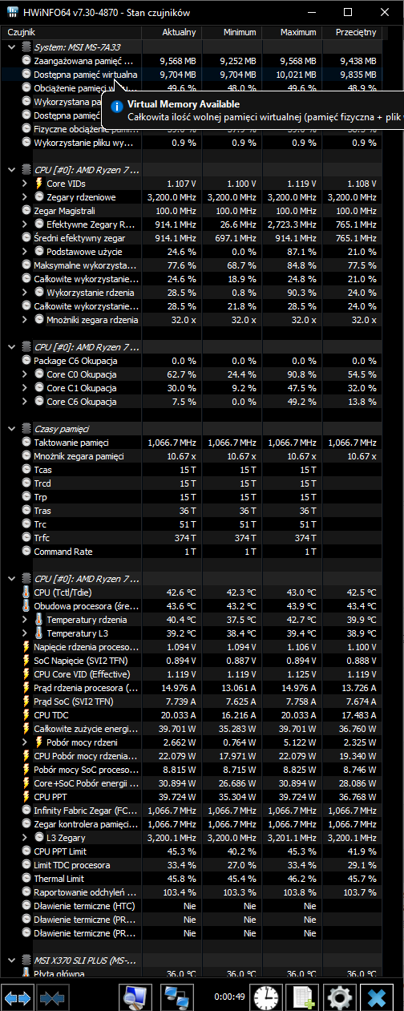
Task: Click the Przeciętny column header
Action: pyautogui.click(x=351, y=32)
